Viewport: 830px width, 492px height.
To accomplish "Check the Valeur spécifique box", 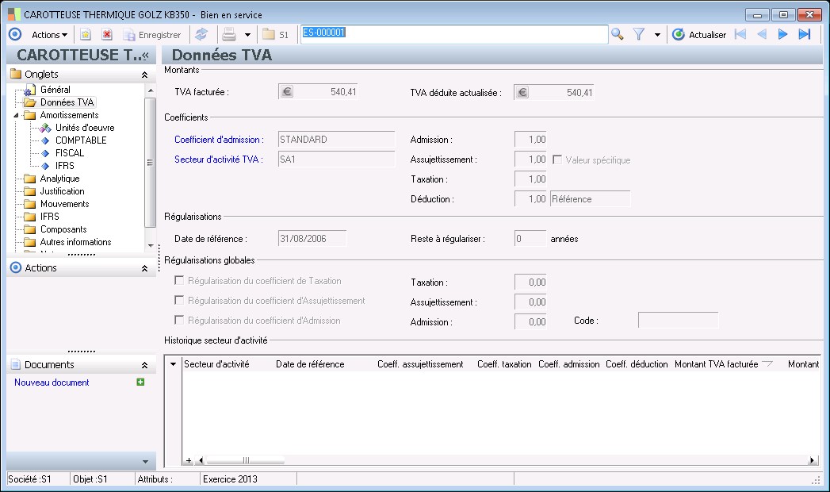I will pos(557,160).
